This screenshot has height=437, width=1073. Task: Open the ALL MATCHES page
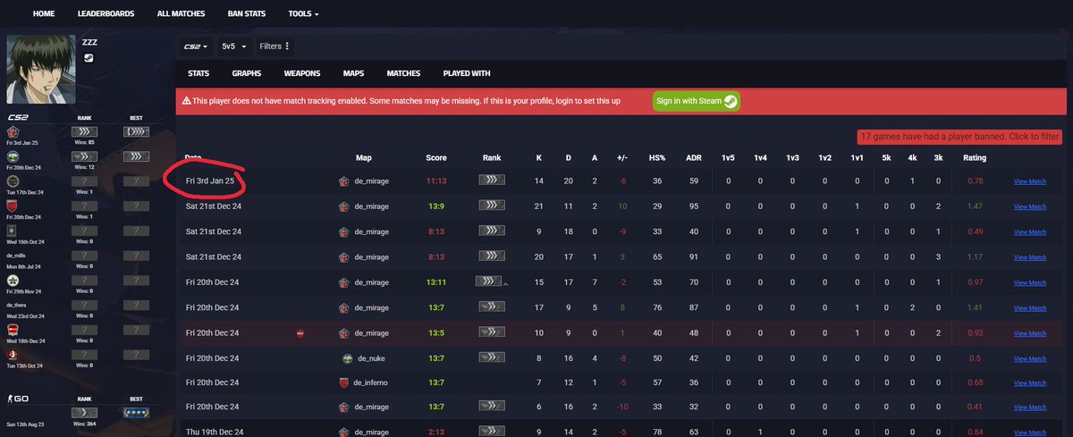coord(181,14)
